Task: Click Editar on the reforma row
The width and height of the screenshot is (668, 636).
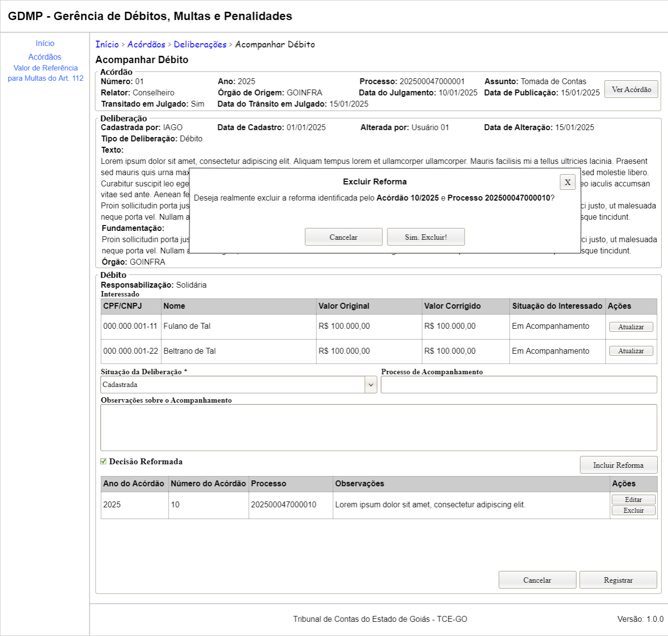Action: [x=633, y=500]
